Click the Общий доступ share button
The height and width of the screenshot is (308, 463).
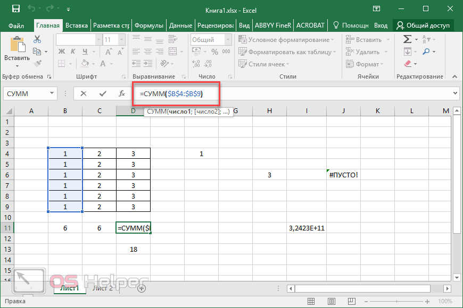tap(423, 25)
